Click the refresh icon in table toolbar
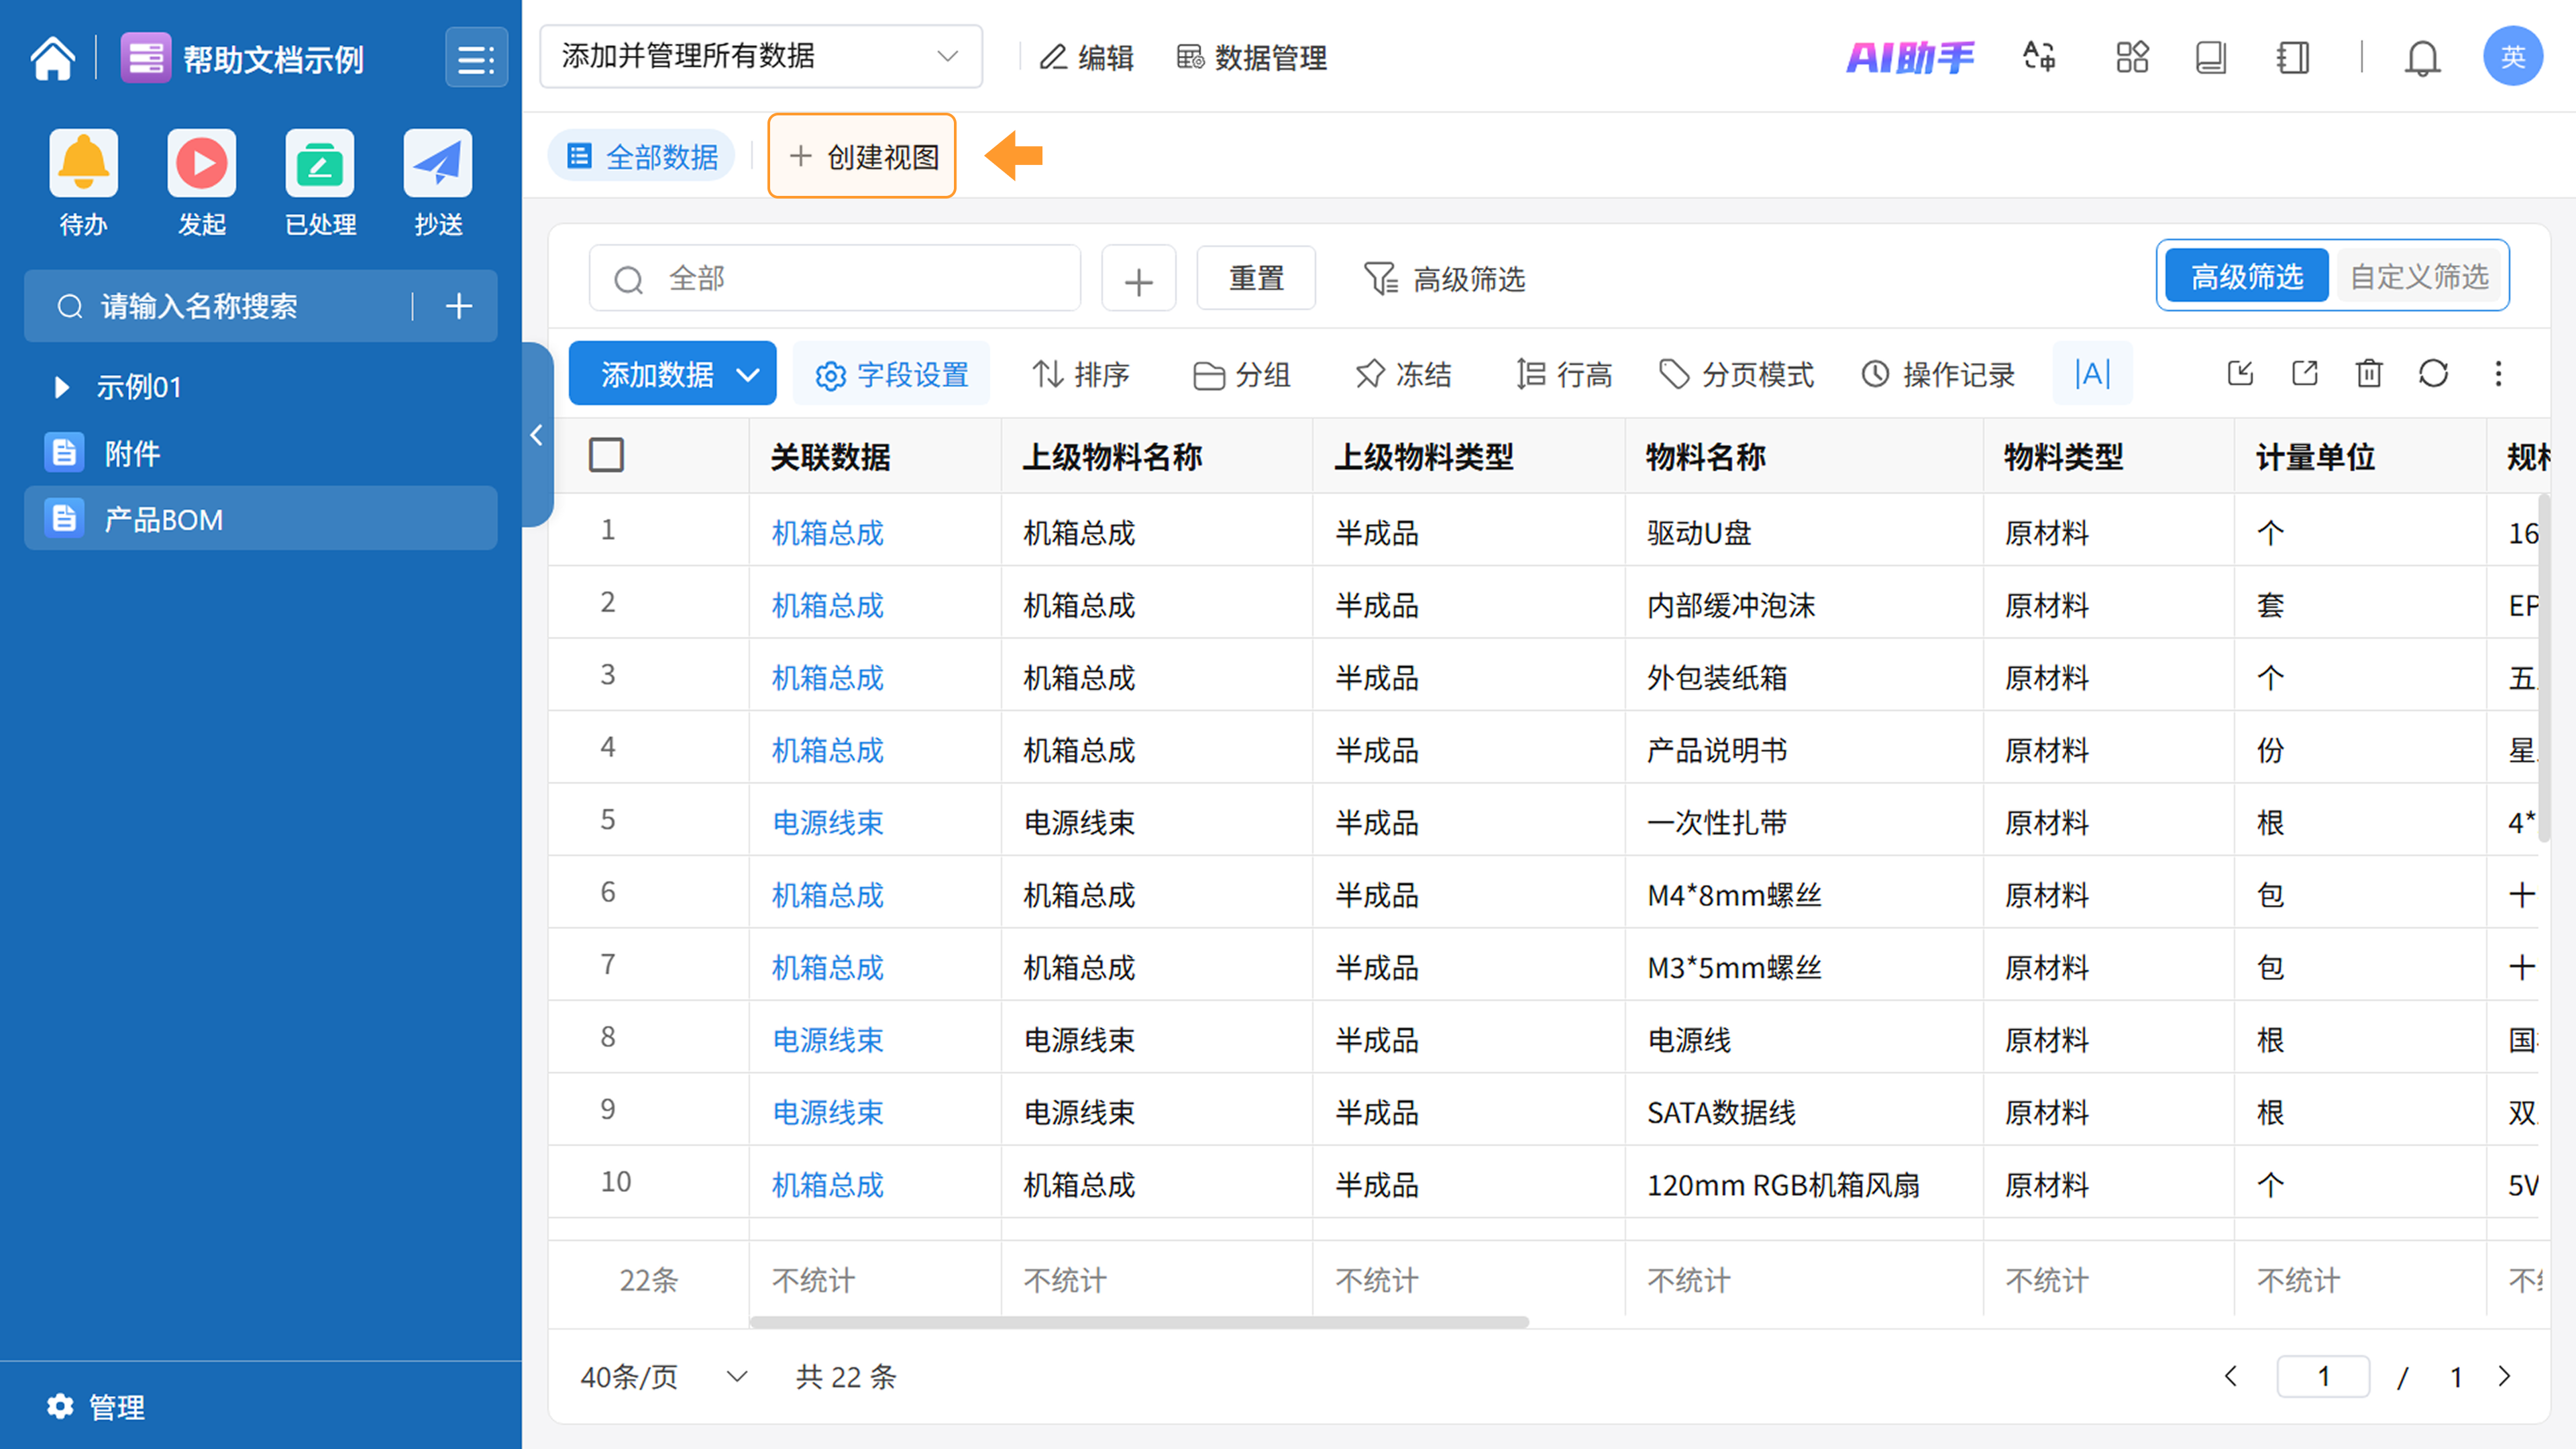Viewport: 2576px width, 1449px height. tap(2433, 374)
